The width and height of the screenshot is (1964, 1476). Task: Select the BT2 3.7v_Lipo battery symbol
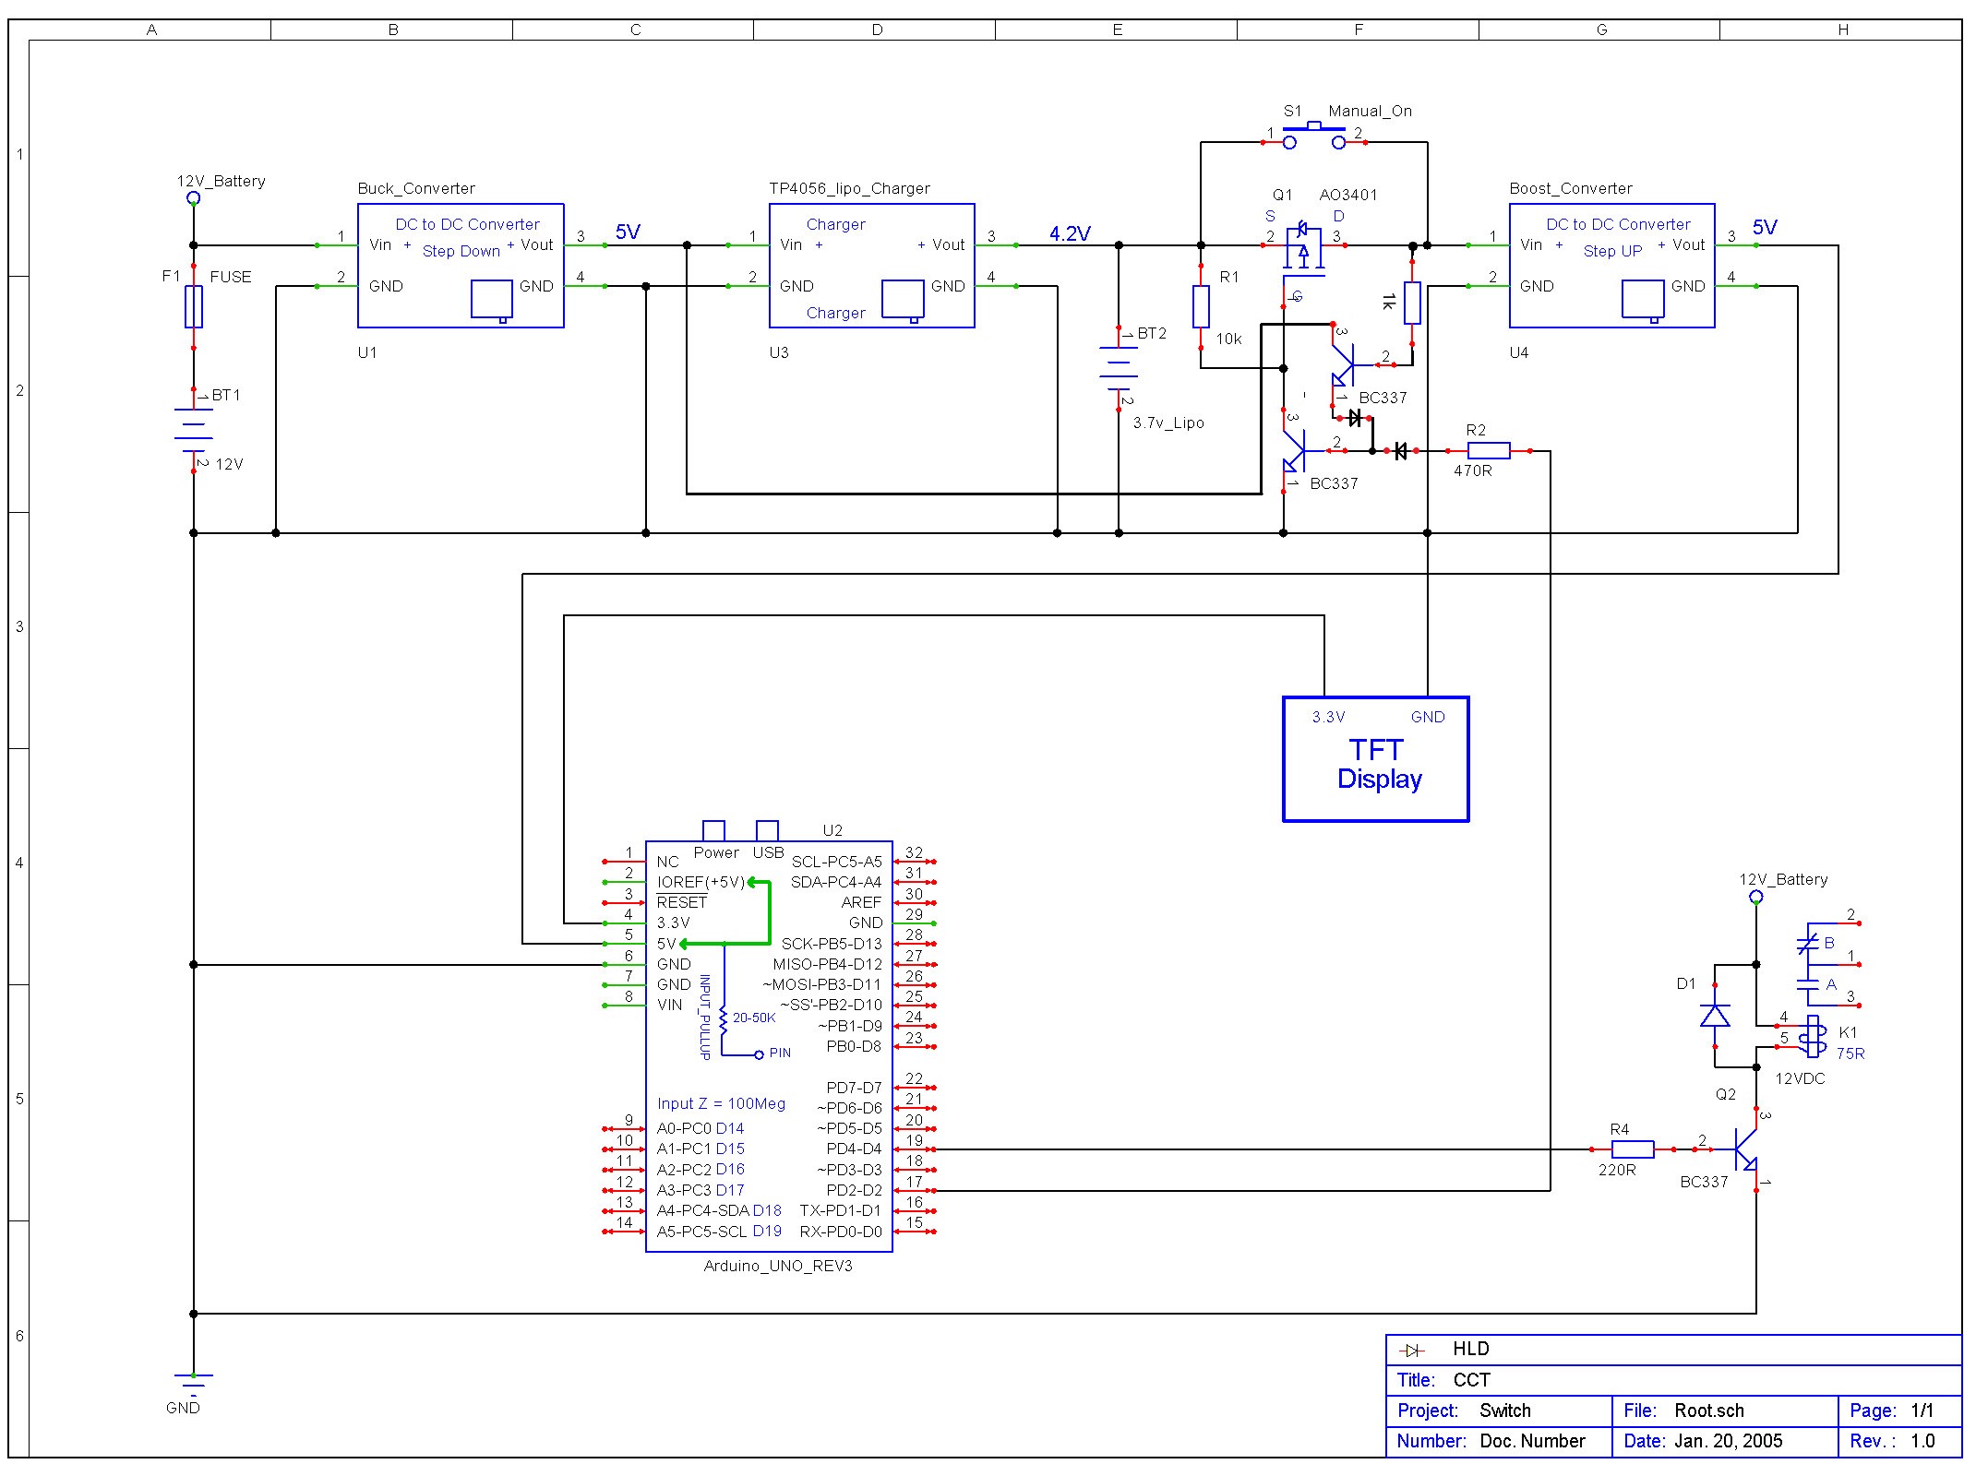tap(1119, 368)
